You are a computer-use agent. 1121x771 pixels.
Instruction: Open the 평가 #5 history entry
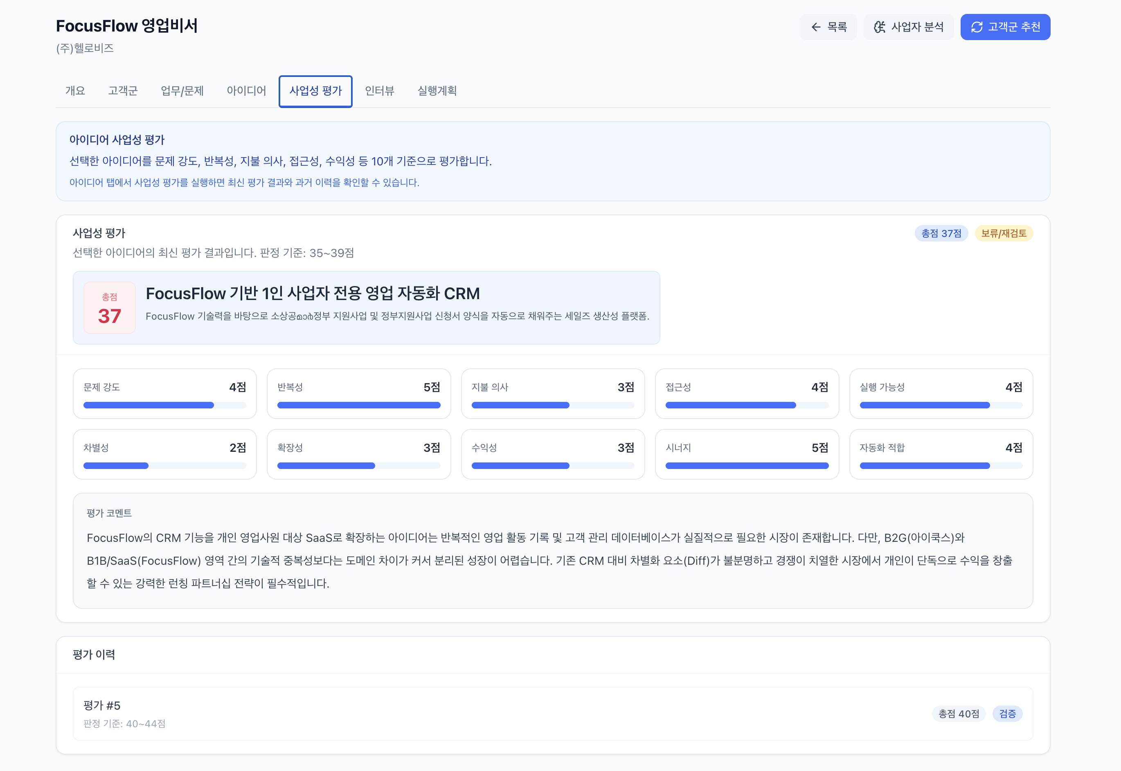tap(553, 714)
